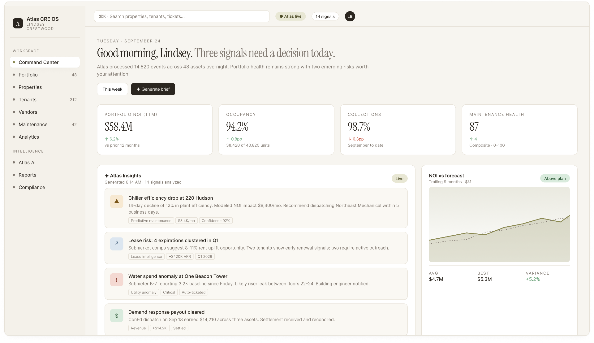Screen dimensions: 594x343
Task: Open the Collections 98.7% card
Action: tap(398, 130)
